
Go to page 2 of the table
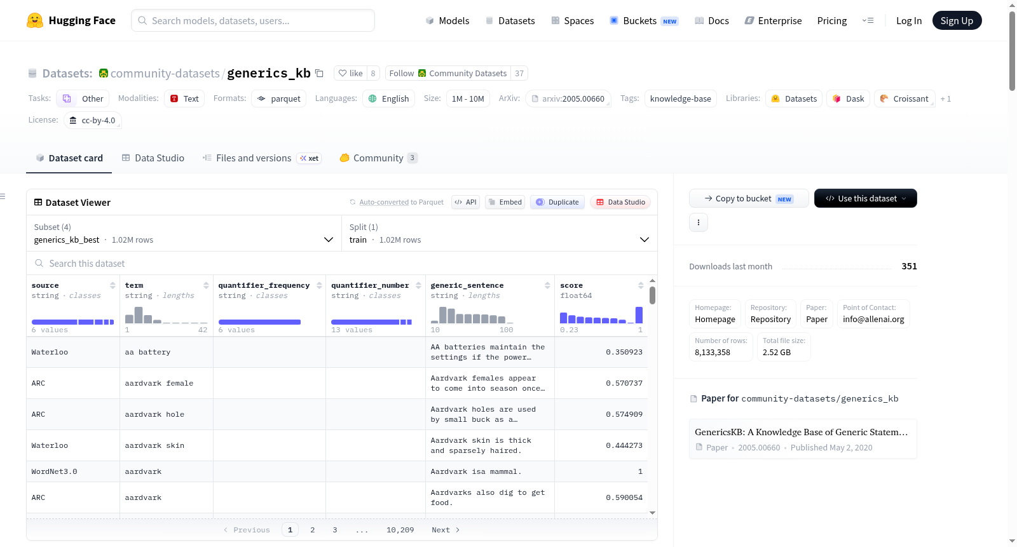[313, 530]
